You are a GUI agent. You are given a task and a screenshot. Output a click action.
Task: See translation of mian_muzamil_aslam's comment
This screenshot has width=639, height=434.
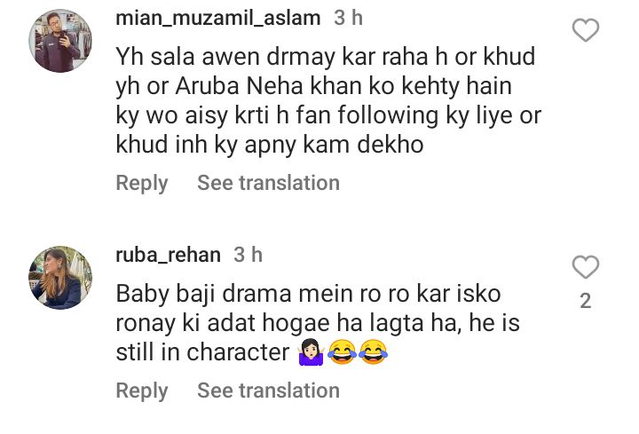click(268, 183)
